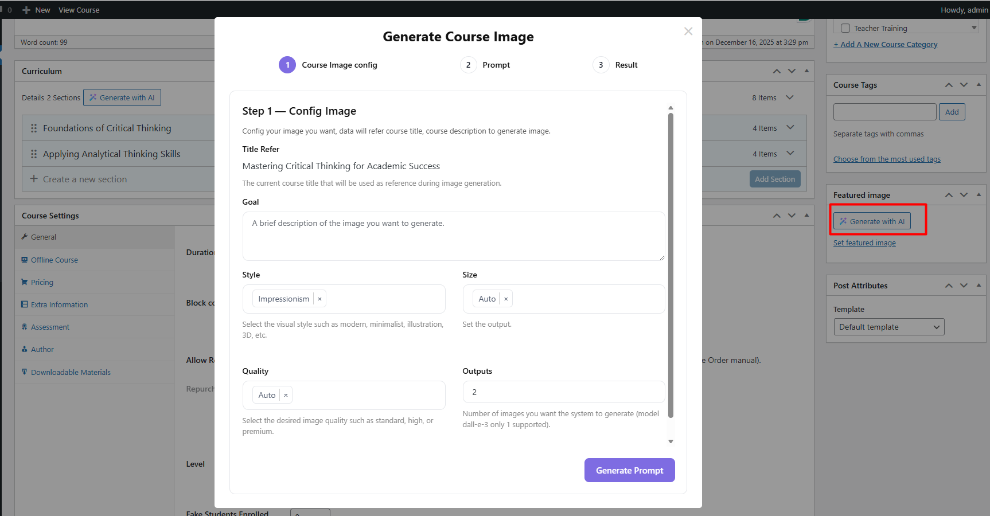The height and width of the screenshot is (516, 990).
Task: Close the Generate Course Image dialog
Action: click(x=688, y=32)
